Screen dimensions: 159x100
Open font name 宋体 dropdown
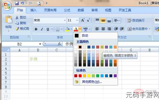[x=65, y=20]
